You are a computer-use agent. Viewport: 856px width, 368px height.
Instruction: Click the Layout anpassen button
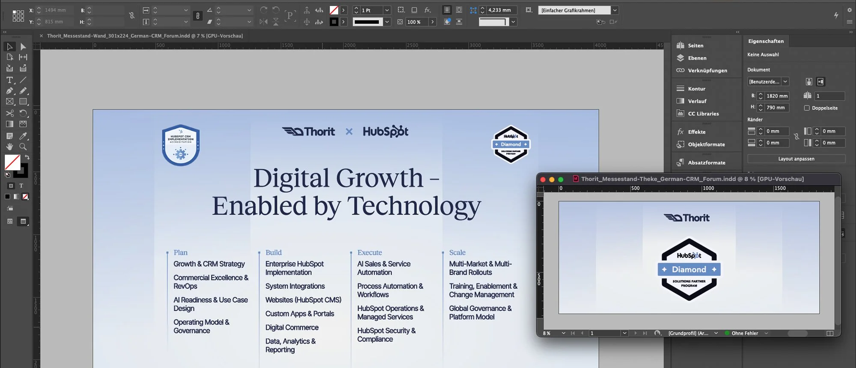point(796,159)
